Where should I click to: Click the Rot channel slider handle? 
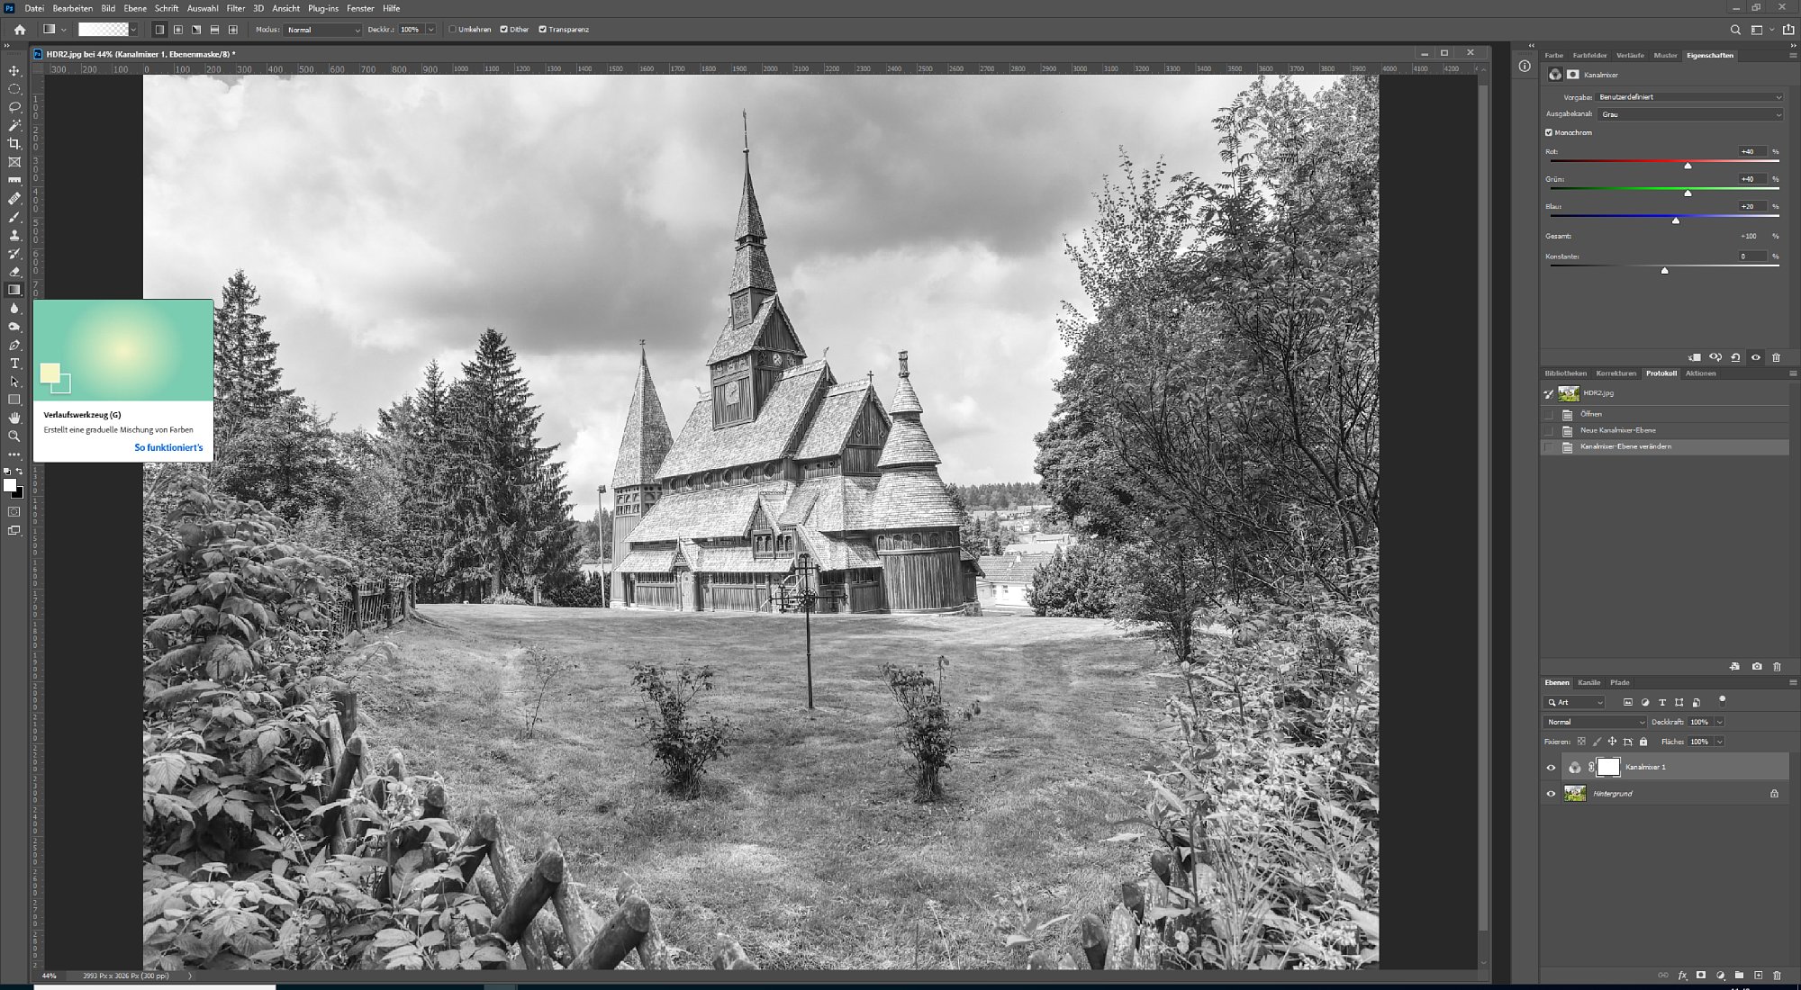point(1688,166)
